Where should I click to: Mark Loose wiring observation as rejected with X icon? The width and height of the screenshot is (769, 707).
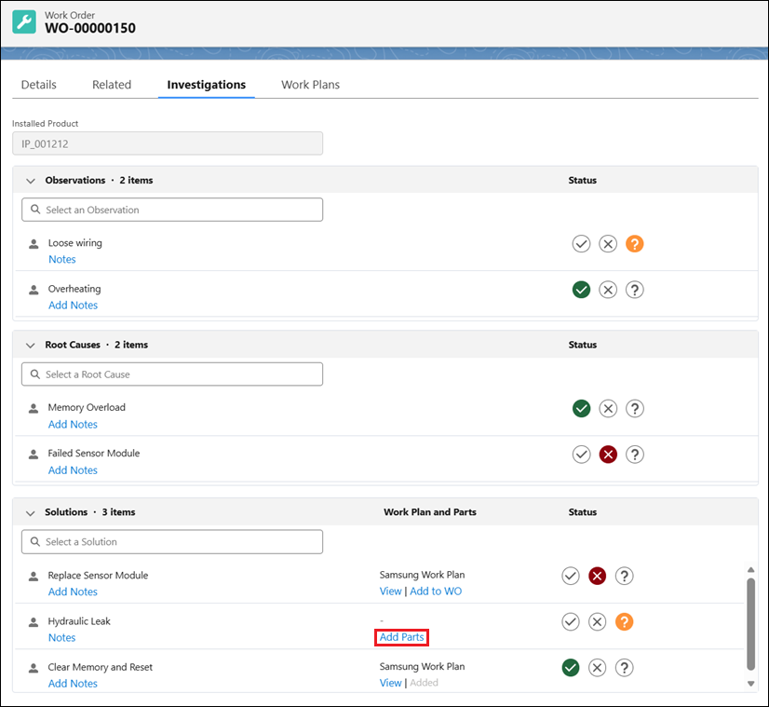[x=608, y=244]
